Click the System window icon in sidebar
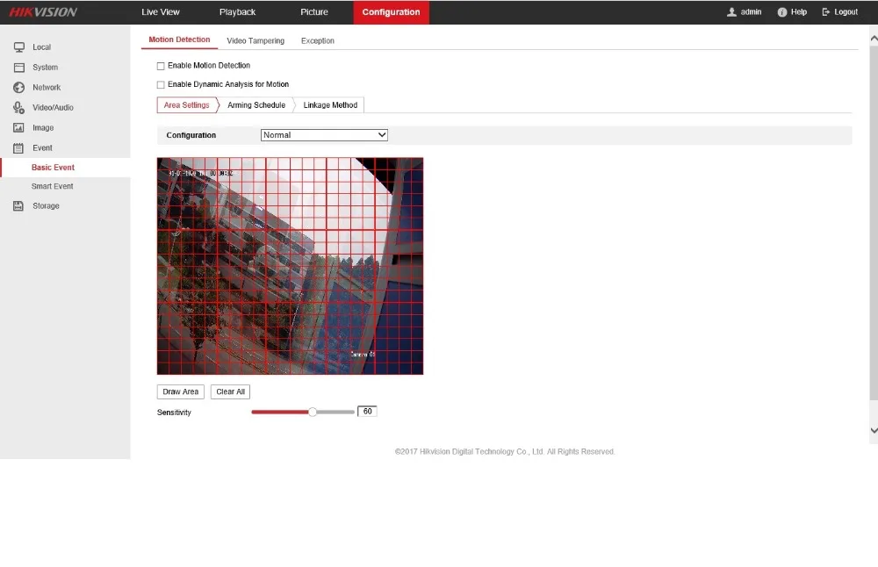Screen dimensions: 878x567 pyautogui.click(x=19, y=68)
